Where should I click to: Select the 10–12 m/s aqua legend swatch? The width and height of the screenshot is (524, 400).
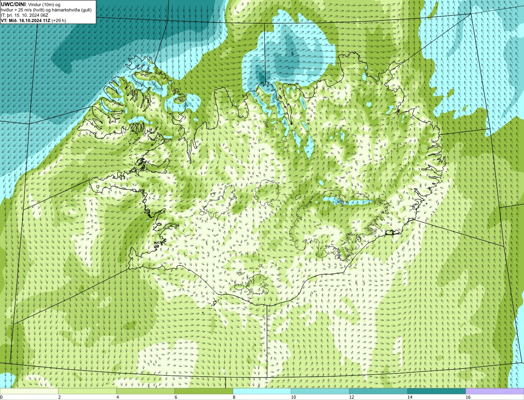(x=320, y=391)
